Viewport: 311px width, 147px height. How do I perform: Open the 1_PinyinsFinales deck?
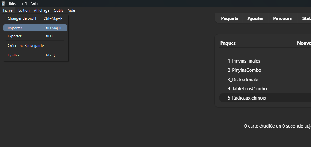tap(244, 61)
